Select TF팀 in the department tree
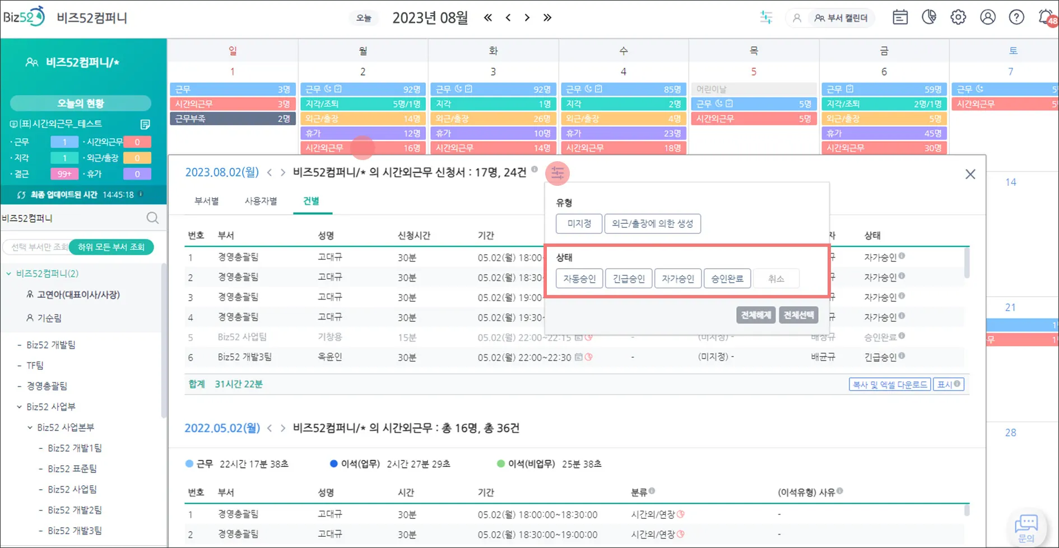1059x548 pixels. (35, 366)
